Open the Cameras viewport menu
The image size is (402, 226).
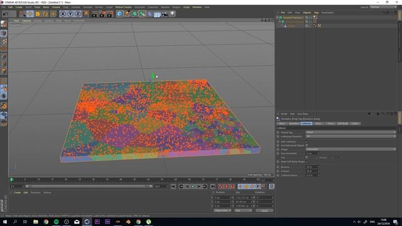pyautogui.click(x=26, y=21)
